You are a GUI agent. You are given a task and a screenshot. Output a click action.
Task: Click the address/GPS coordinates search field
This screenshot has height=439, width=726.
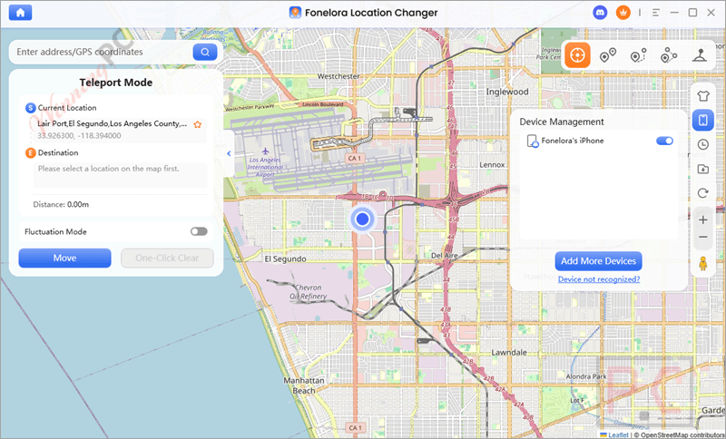tap(103, 52)
